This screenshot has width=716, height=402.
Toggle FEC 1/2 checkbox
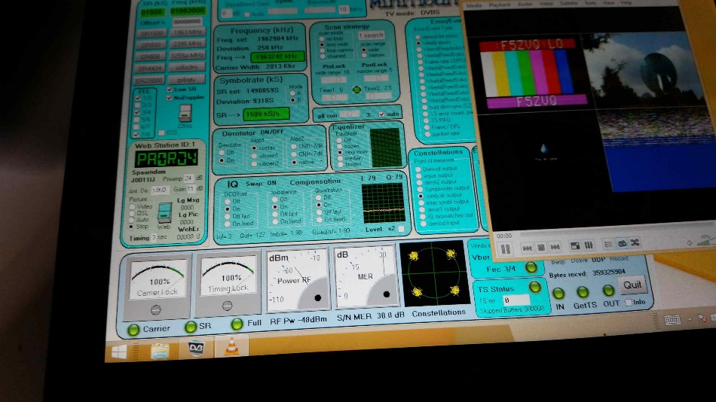pos(138,98)
